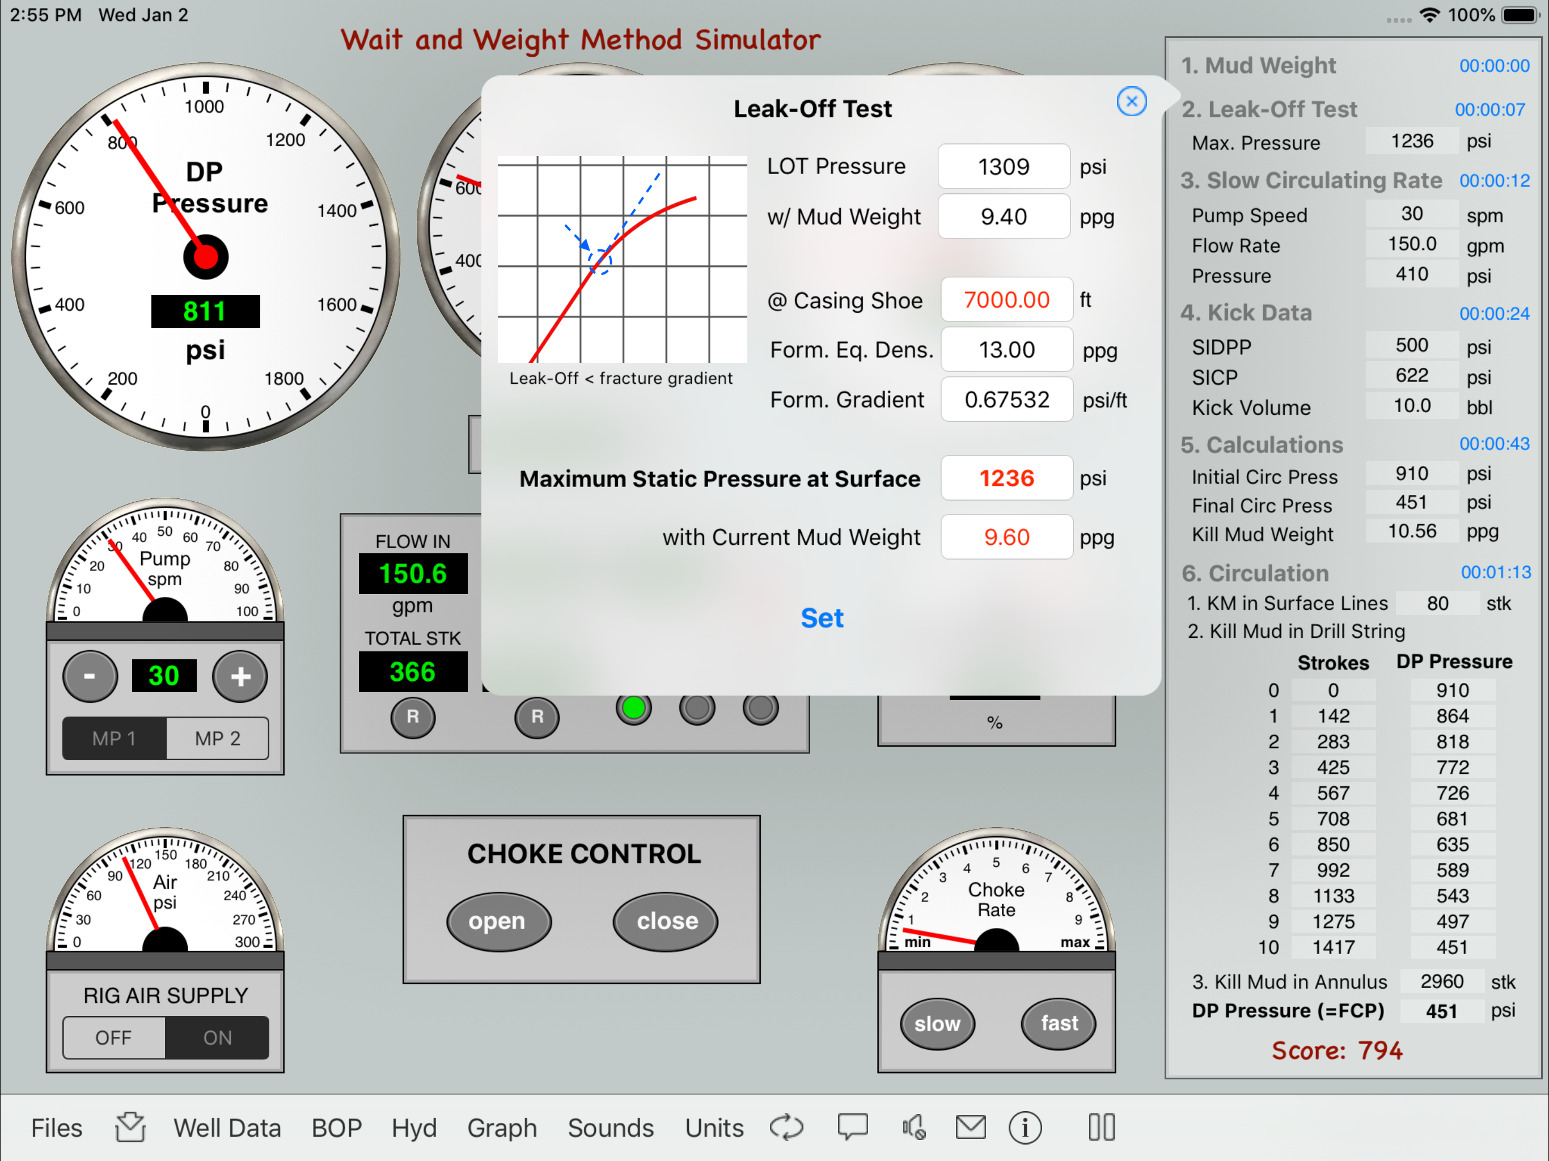1549x1161 pixels.
Task: Decrease pump speed with minus button
Action: pyautogui.click(x=90, y=676)
